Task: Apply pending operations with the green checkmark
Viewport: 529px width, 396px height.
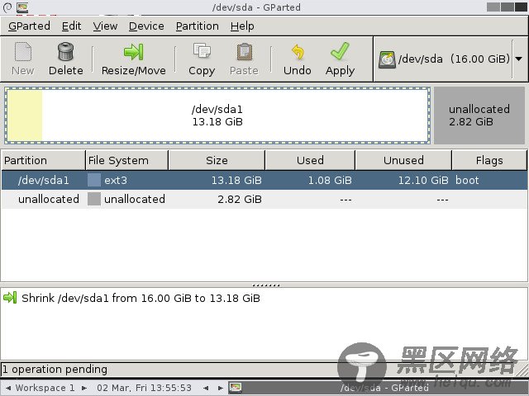Action: [340, 51]
